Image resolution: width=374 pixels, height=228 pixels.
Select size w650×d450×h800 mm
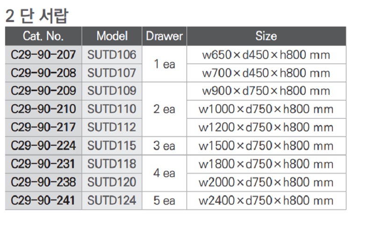[x=266, y=55]
